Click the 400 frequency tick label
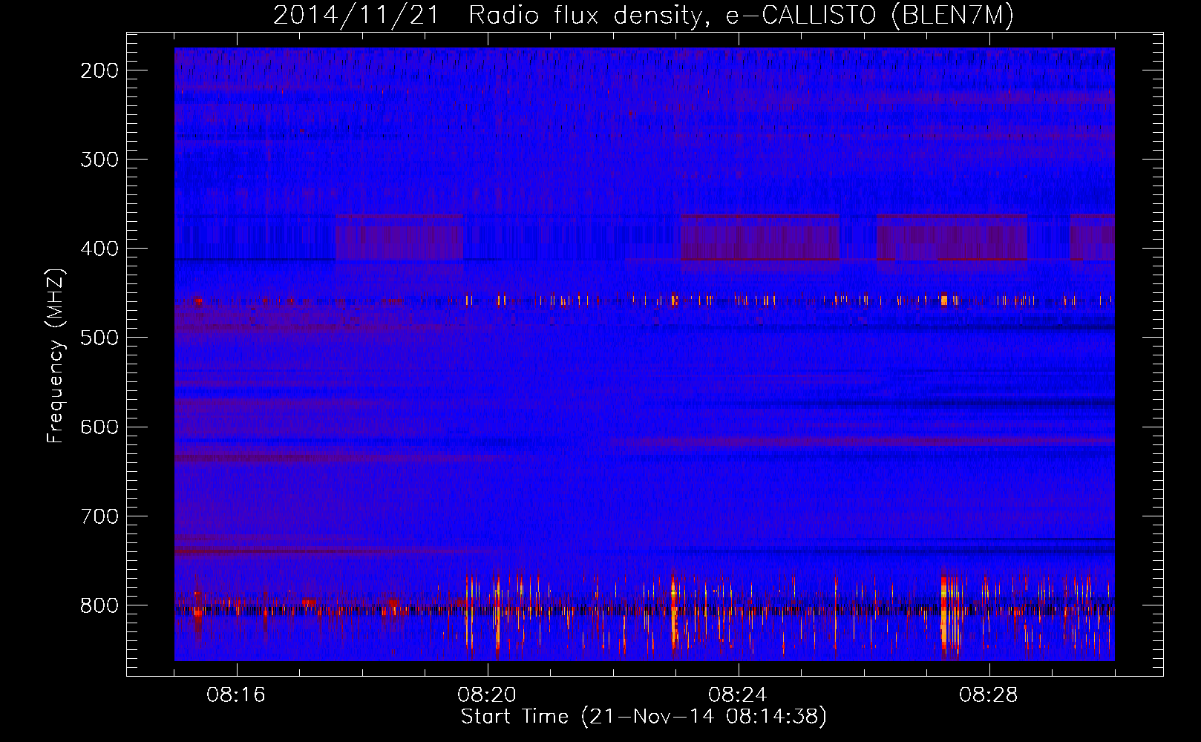The image size is (1201, 742). 99,249
